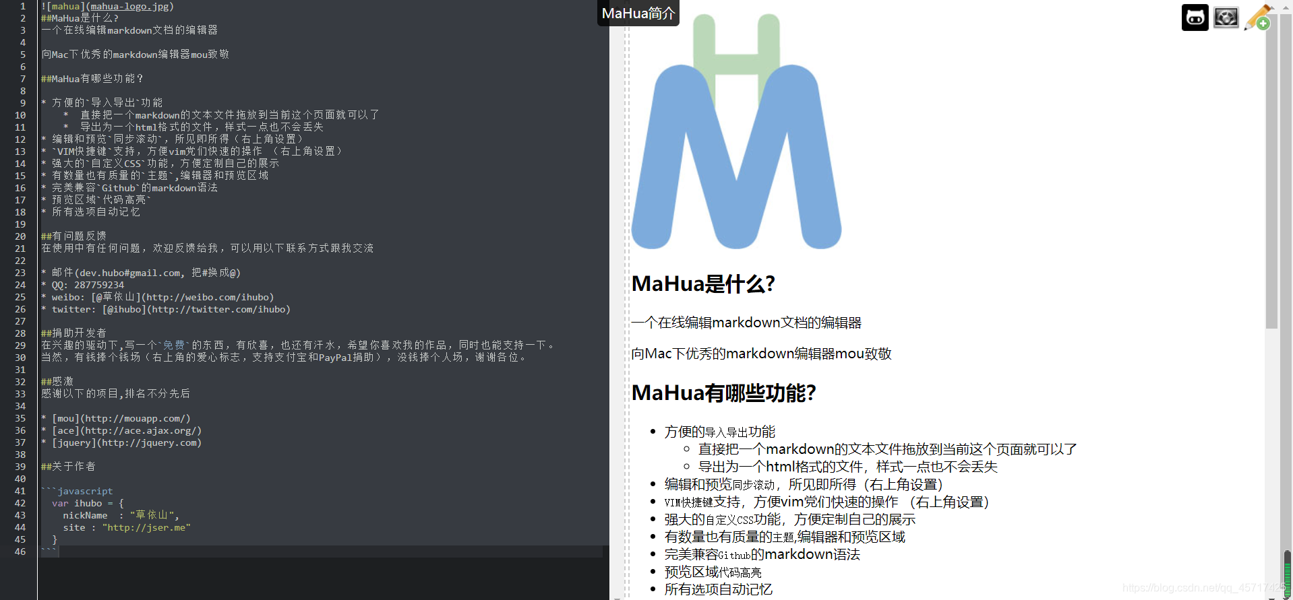Image resolution: width=1293 pixels, height=600 pixels.
Task: Click preview sub-bullet '导出为一个html格式的文件'
Action: (x=848, y=467)
